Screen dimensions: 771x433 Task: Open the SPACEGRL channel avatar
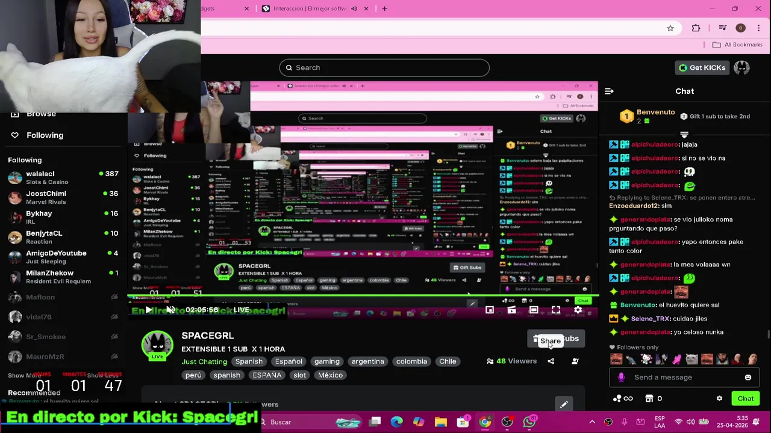click(157, 346)
